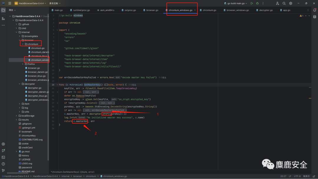Go to previous highlighted problem arrow
Image resolution: width=318 pixels, height=179 pixels.
click(306, 16)
